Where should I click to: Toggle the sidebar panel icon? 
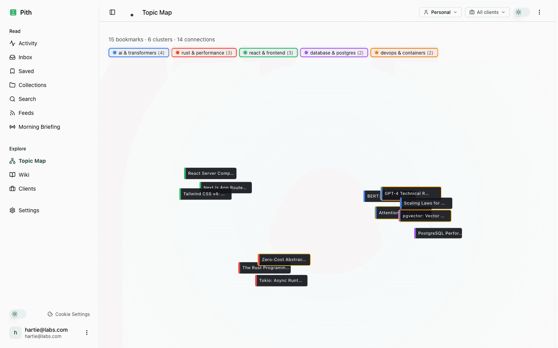tap(112, 12)
